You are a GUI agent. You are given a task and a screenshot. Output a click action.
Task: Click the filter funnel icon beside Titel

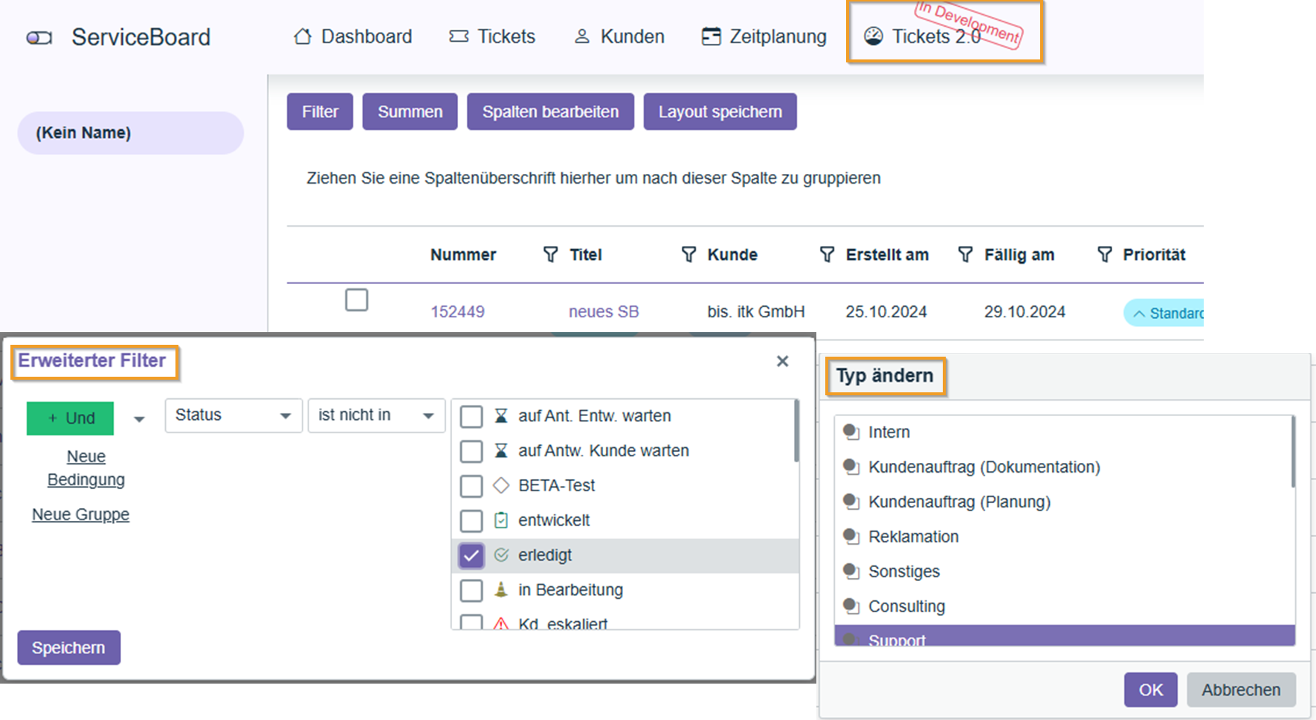pos(550,255)
